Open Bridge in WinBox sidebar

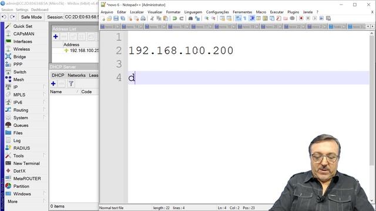point(19,57)
